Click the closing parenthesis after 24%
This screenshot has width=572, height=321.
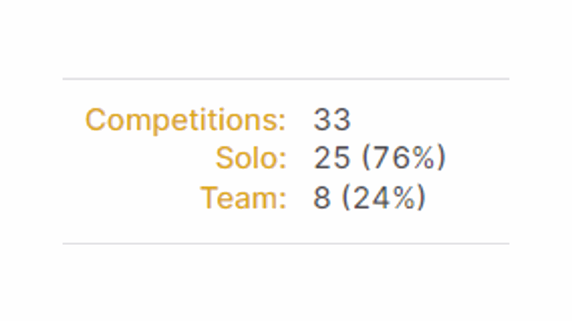point(421,198)
